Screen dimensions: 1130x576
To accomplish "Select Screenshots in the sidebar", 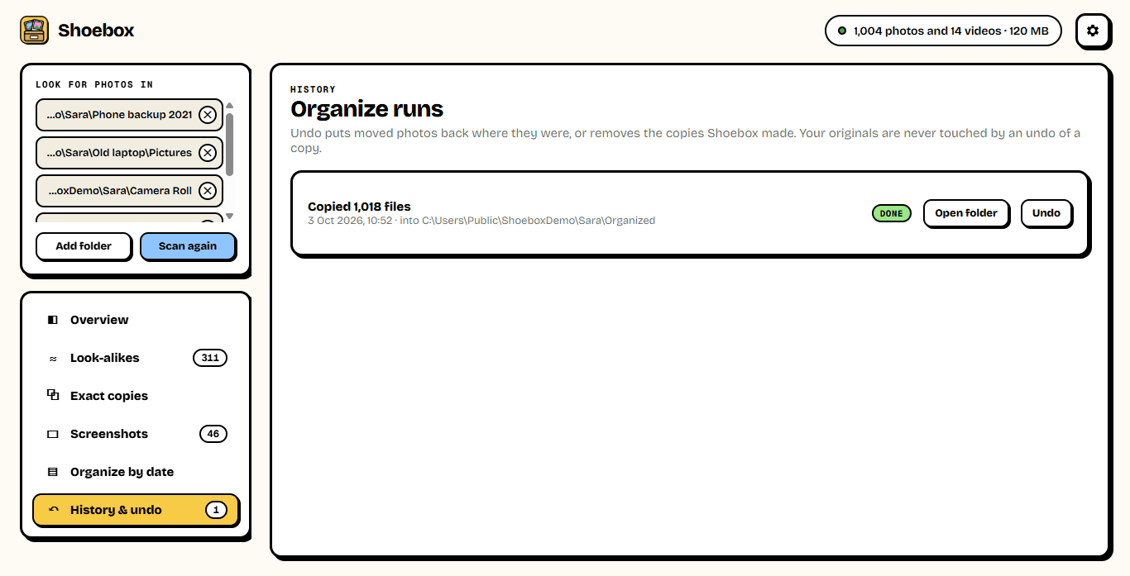I will (136, 434).
